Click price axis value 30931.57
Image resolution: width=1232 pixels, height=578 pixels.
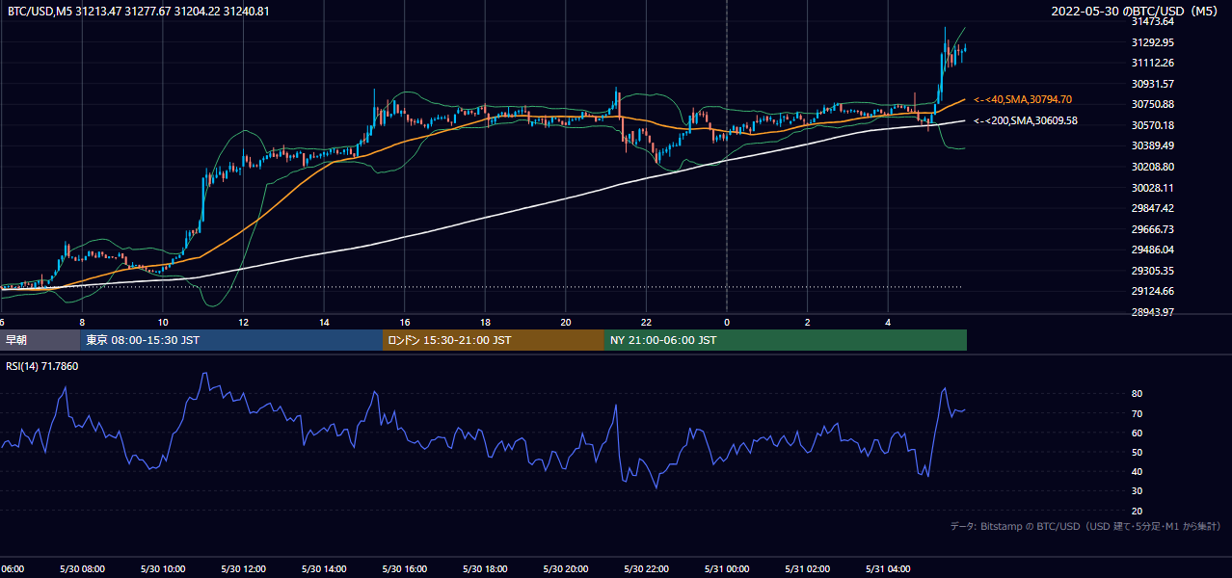point(1152,84)
